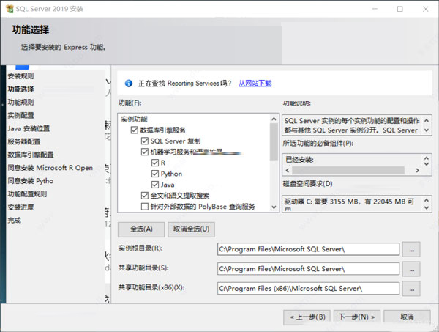Click the feature description scroll up arrow
The image size is (439, 332).
(427, 121)
